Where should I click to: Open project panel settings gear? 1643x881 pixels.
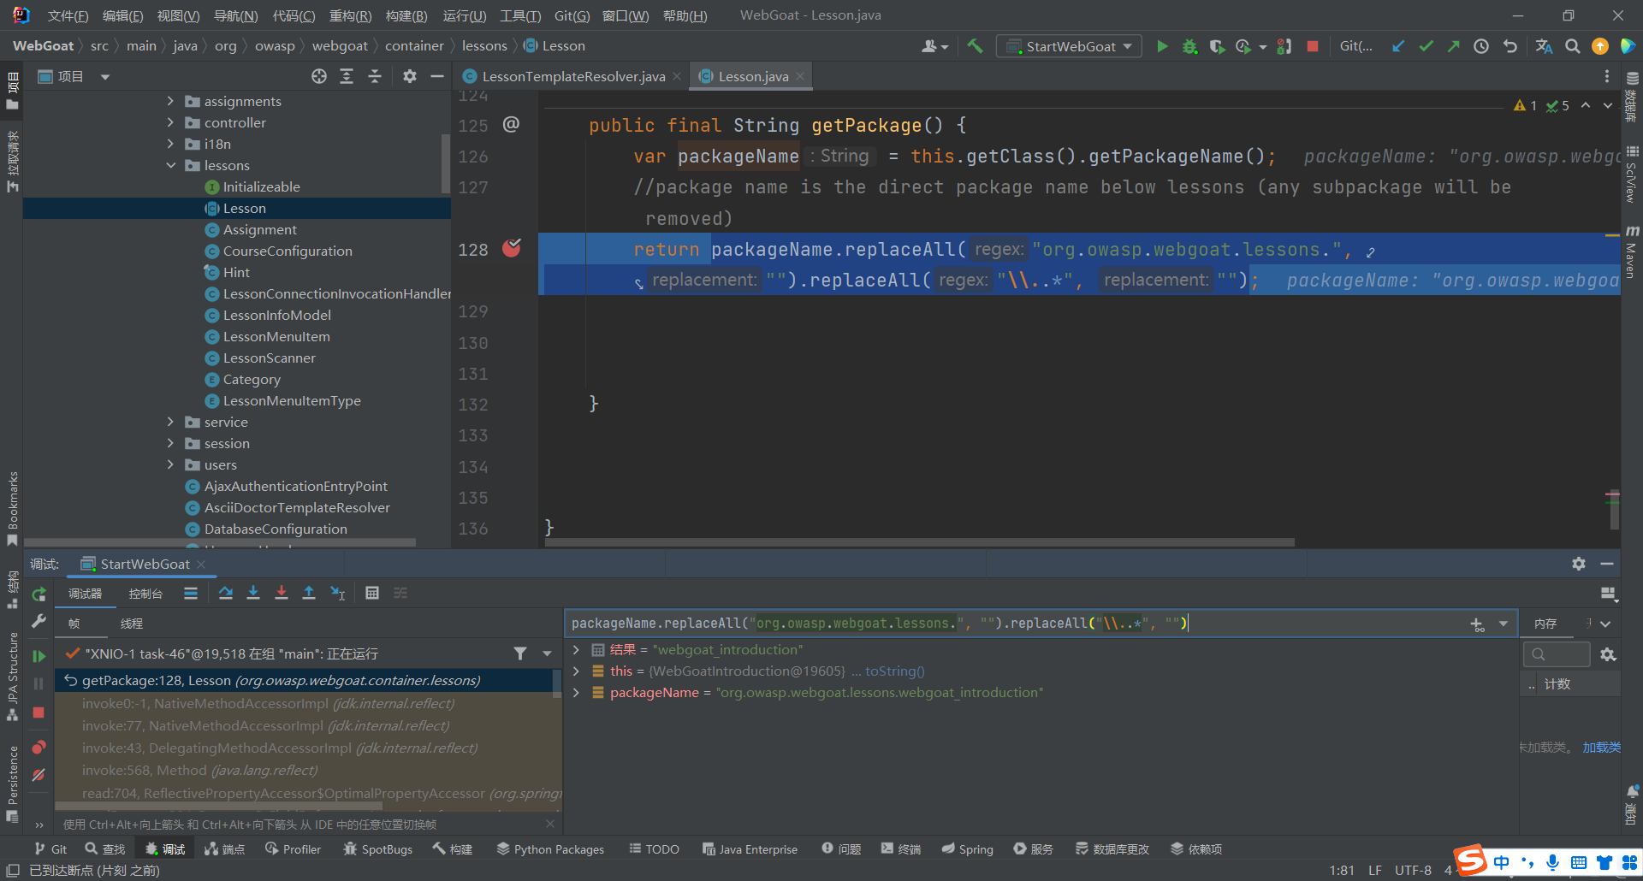click(x=410, y=76)
